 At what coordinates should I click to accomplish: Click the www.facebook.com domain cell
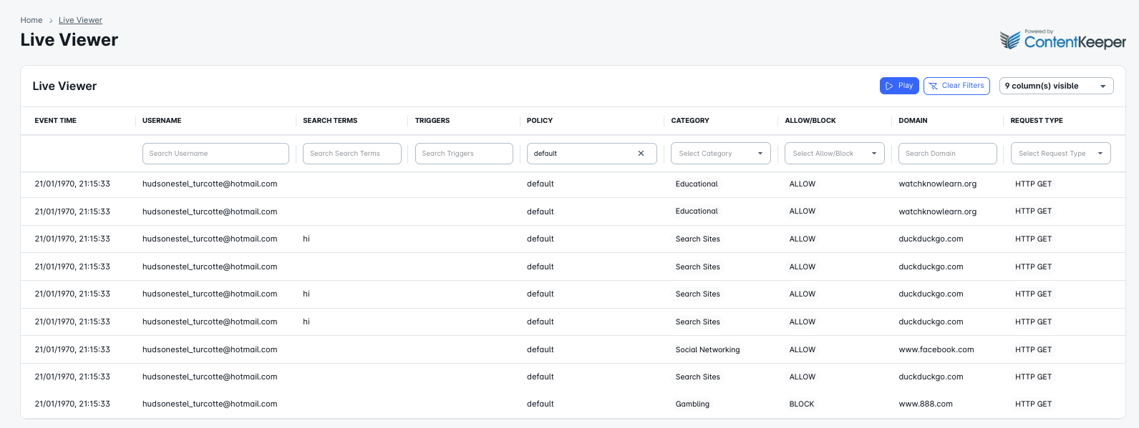pyautogui.click(x=936, y=350)
